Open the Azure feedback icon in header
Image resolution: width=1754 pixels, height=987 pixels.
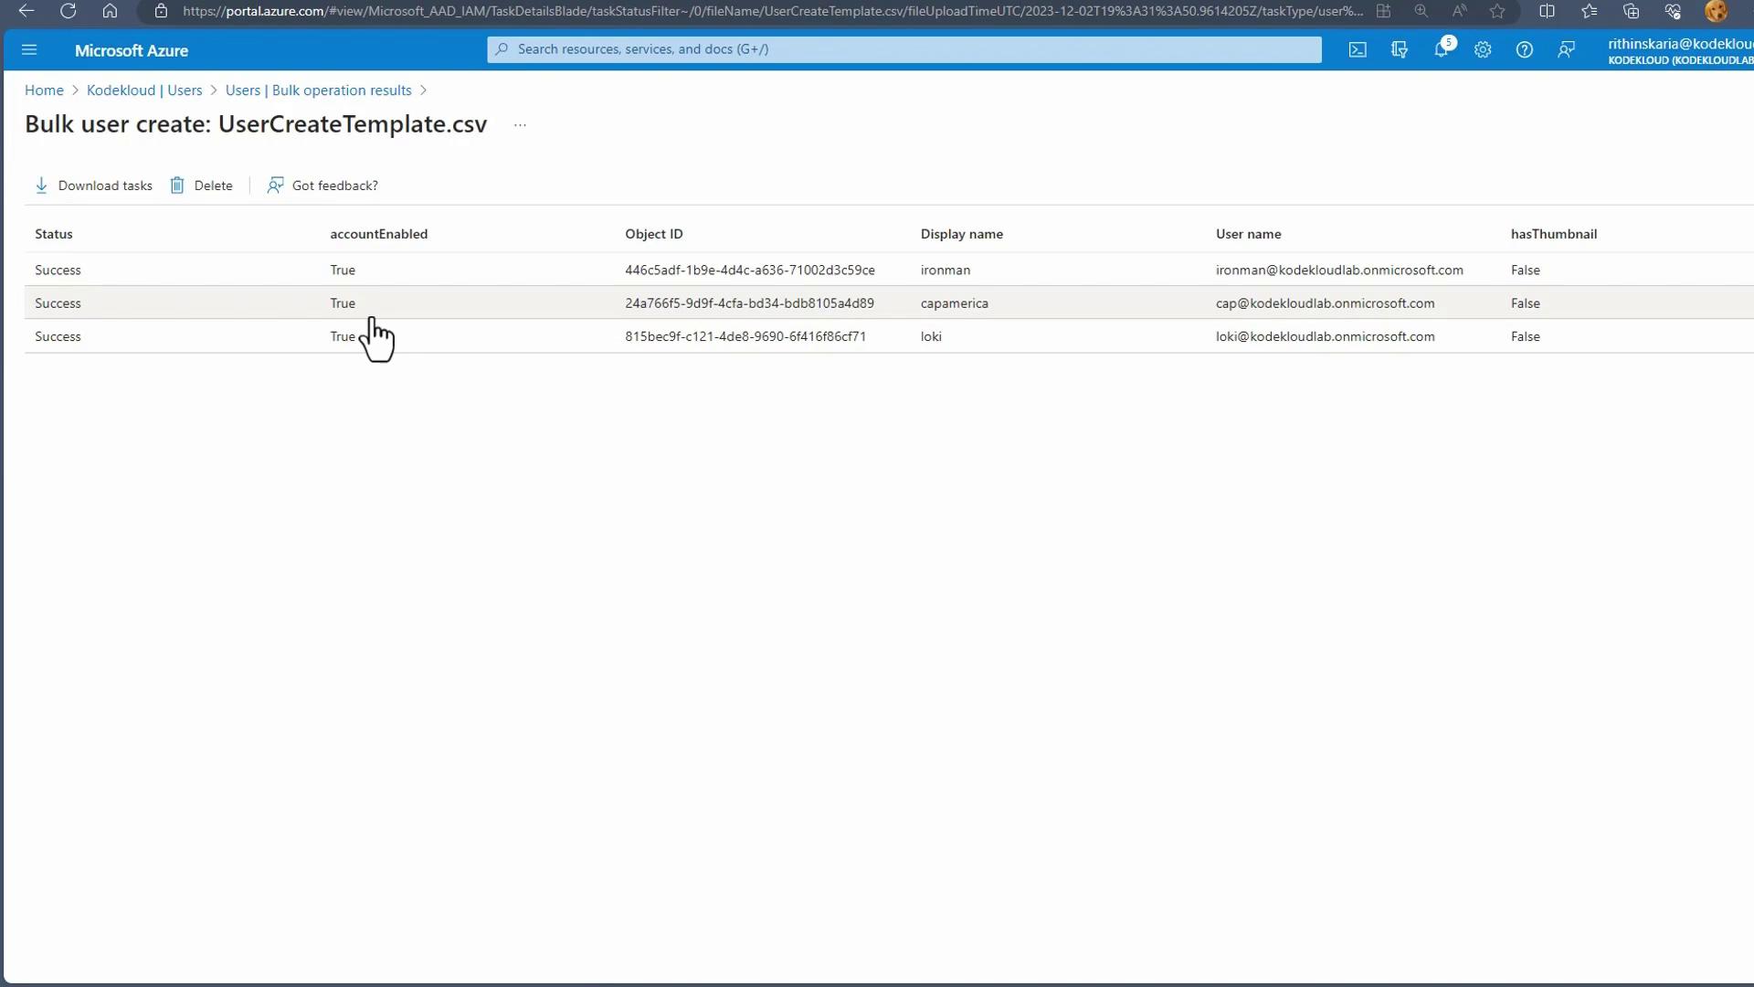tap(1566, 50)
